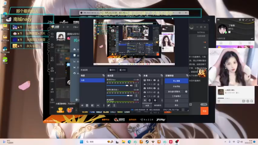Open scenes panel three-dot more menu

pos(104,105)
